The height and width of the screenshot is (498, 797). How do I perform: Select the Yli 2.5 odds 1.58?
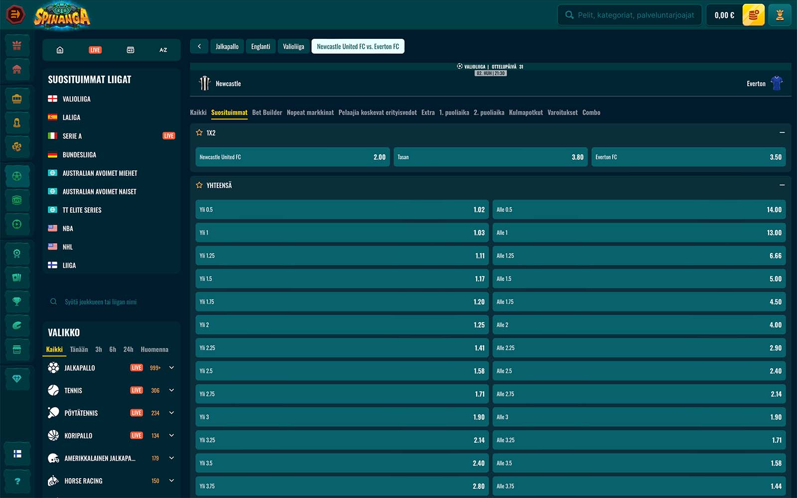coord(342,371)
